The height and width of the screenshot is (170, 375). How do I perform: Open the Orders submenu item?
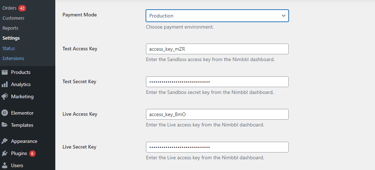[x=10, y=8]
